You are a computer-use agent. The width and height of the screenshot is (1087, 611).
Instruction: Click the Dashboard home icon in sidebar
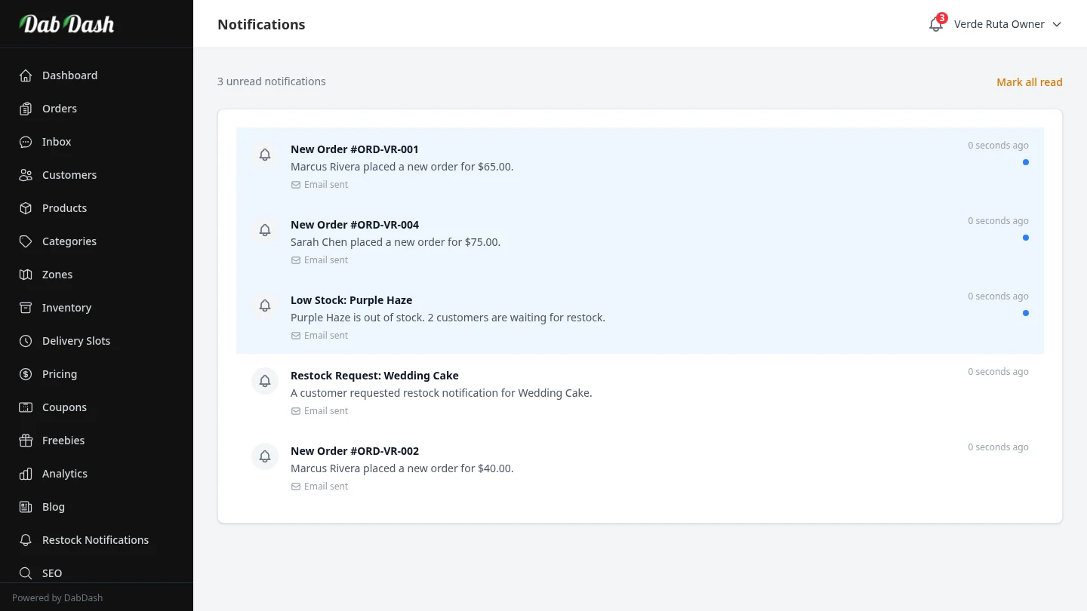pyautogui.click(x=26, y=75)
